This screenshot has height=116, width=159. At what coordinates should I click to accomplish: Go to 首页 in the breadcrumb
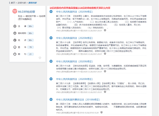coord(13,3)
